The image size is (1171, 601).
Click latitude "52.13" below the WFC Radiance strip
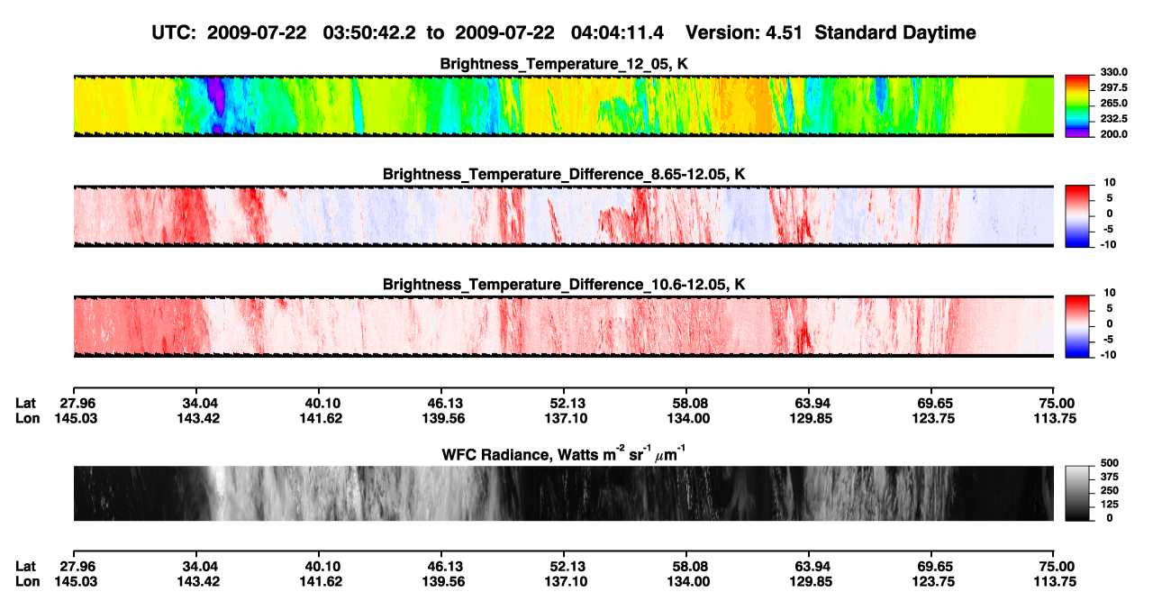(x=564, y=566)
